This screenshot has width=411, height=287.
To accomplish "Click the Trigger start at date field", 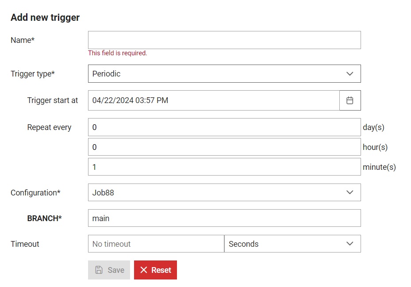I will pyautogui.click(x=214, y=100).
